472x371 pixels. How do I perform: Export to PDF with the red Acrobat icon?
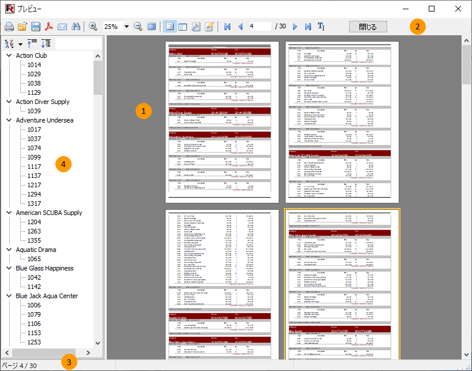[x=49, y=27]
